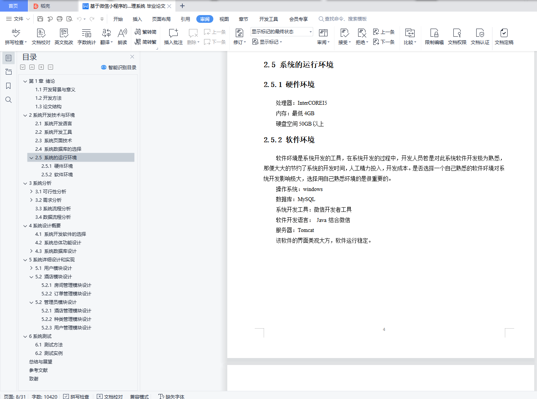Image resolution: width=537 pixels, height=399 pixels.
Task: Go to 2.5.2 软件环境 in outline
Action: (57, 175)
